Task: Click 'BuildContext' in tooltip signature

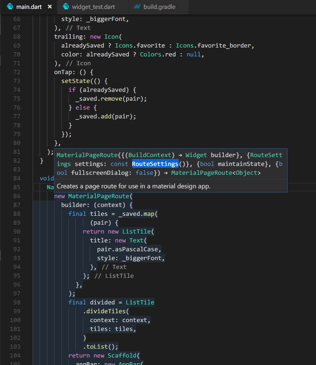Action: (x=150, y=155)
